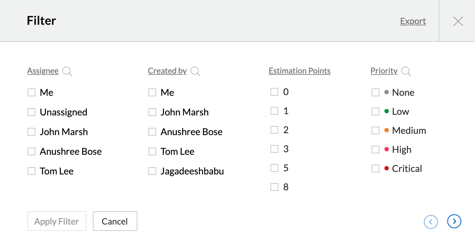Select Low priority checkbox
This screenshot has width=475, height=248.
[375, 112]
